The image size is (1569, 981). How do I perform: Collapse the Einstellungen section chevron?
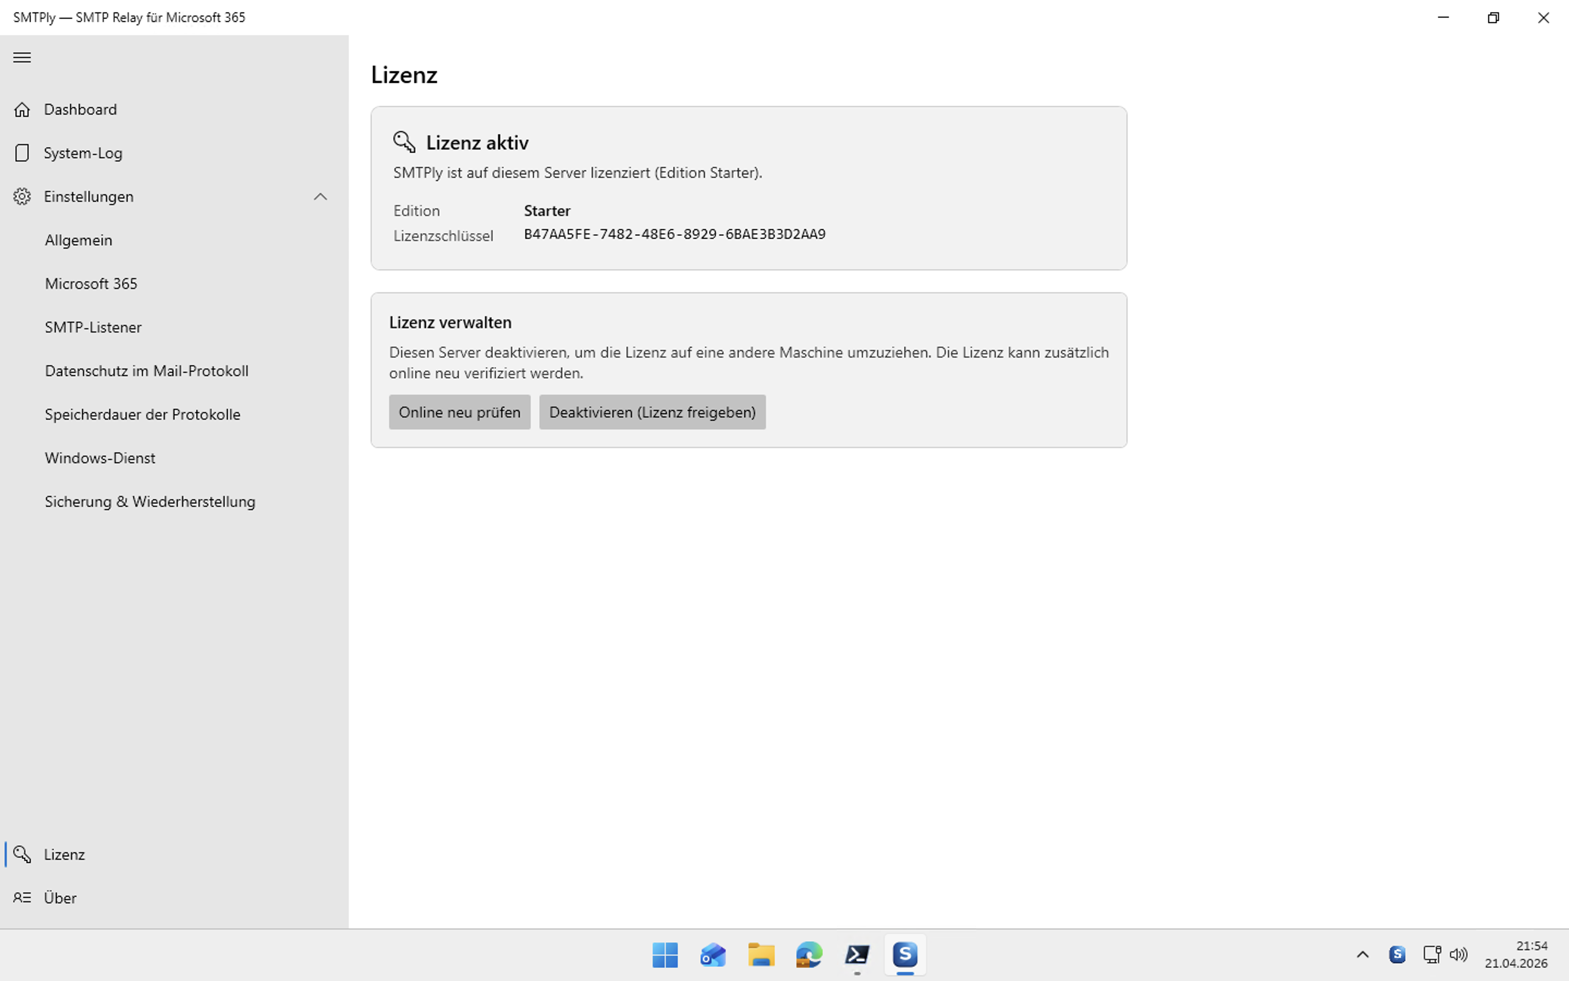click(x=320, y=197)
